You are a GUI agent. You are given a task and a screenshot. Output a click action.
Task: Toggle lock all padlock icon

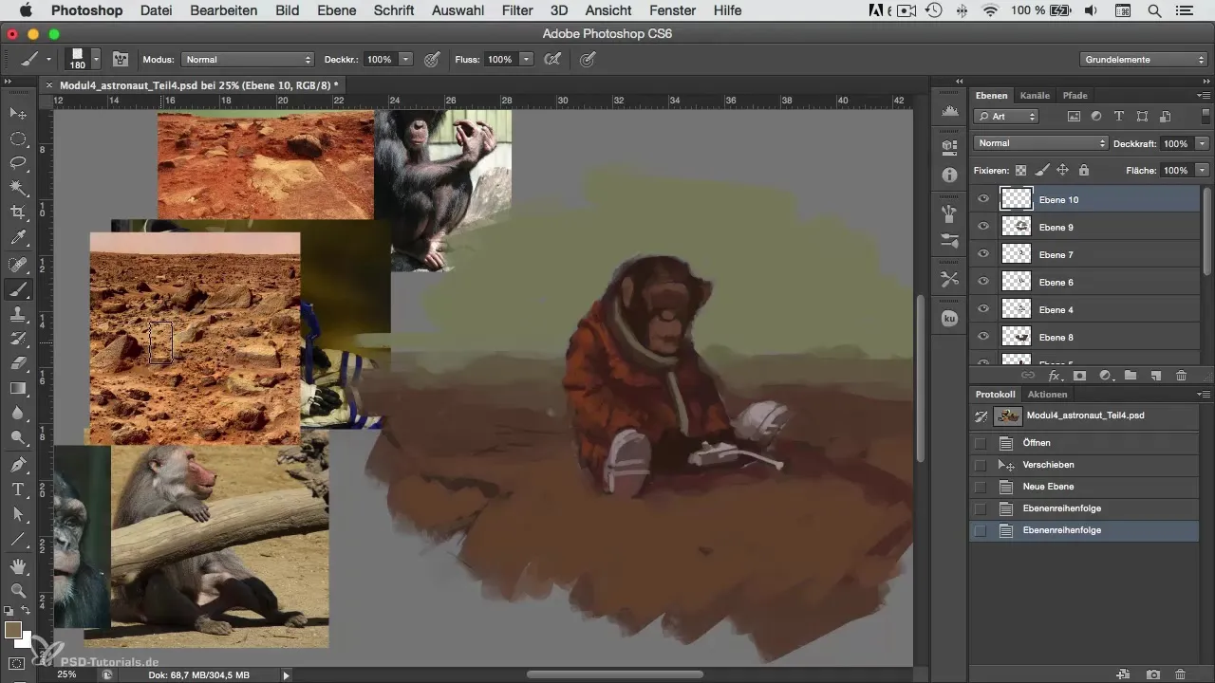point(1084,171)
